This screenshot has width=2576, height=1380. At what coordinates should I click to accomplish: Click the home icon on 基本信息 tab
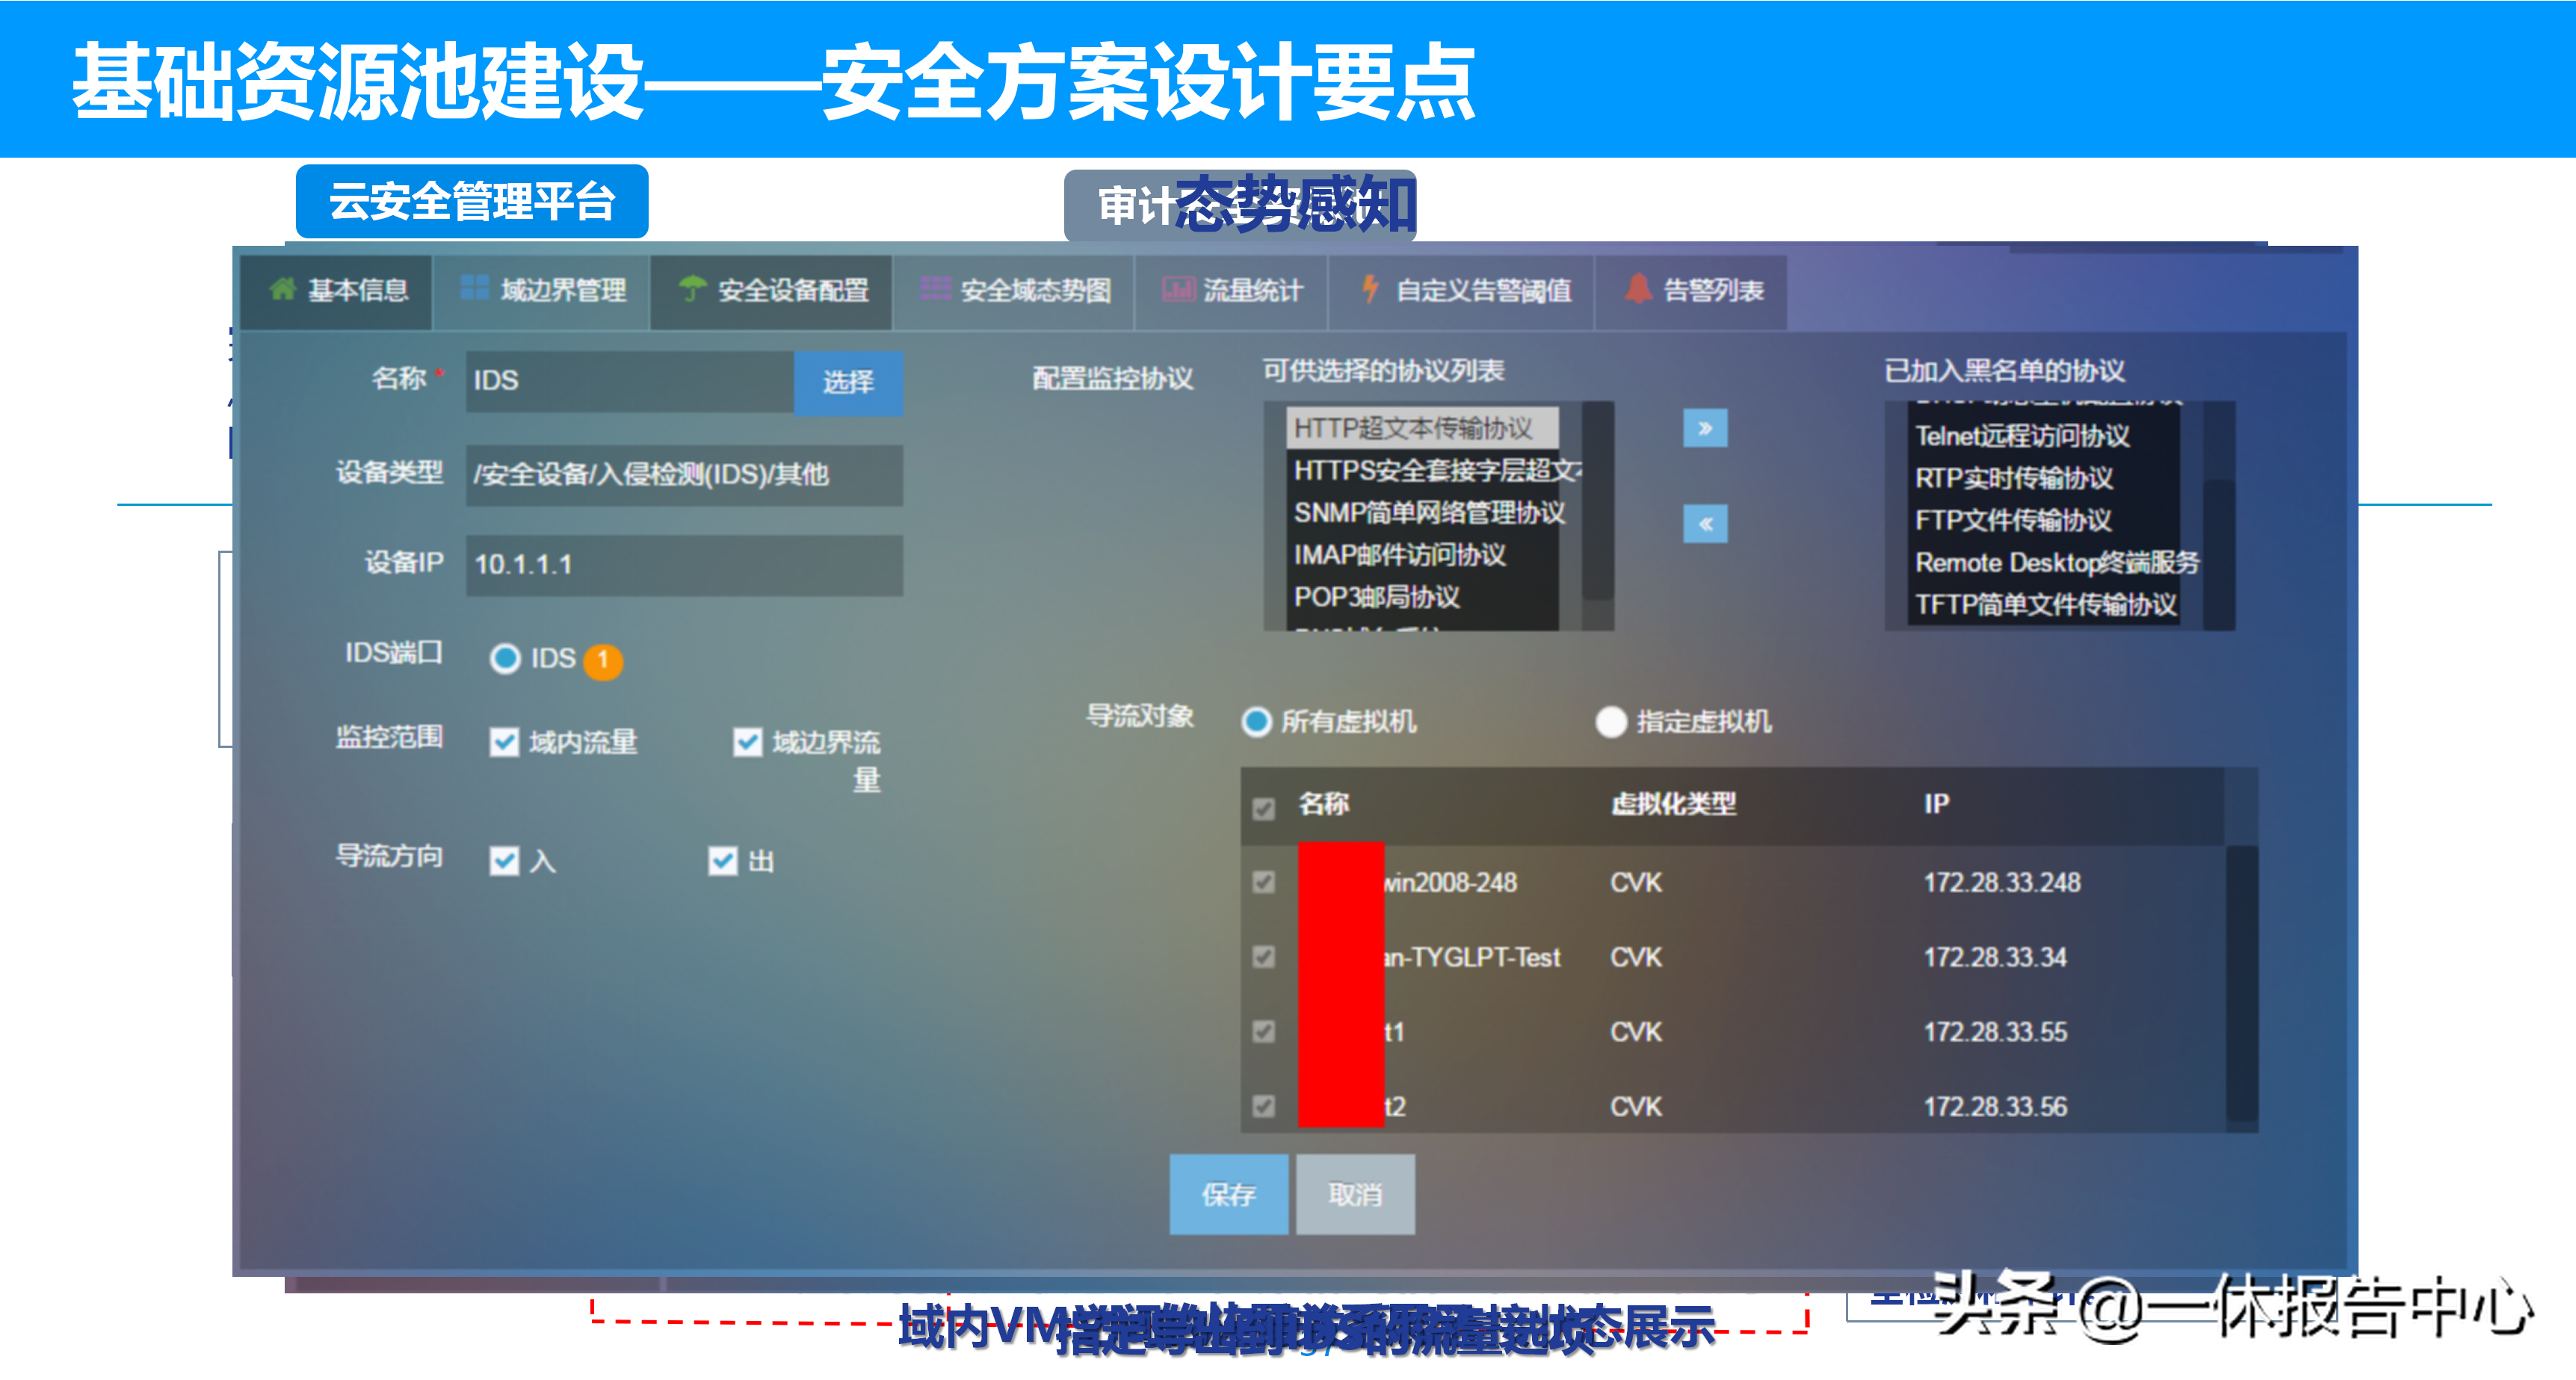(x=283, y=289)
